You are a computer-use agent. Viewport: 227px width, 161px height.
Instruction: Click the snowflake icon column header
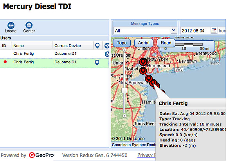click(x=107, y=46)
